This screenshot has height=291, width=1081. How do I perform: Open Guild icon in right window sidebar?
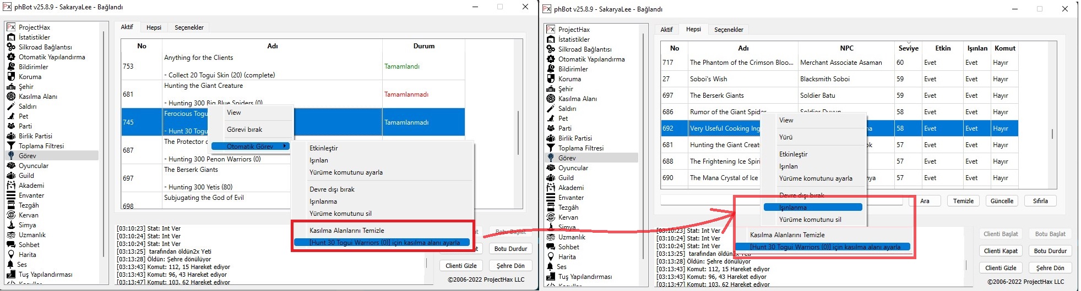pos(551,178)
